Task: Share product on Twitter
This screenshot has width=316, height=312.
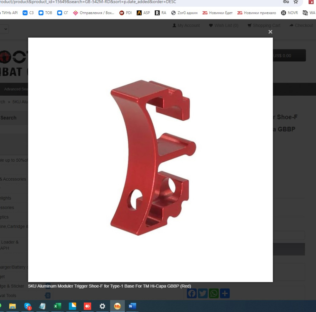Action: [203, 293]
